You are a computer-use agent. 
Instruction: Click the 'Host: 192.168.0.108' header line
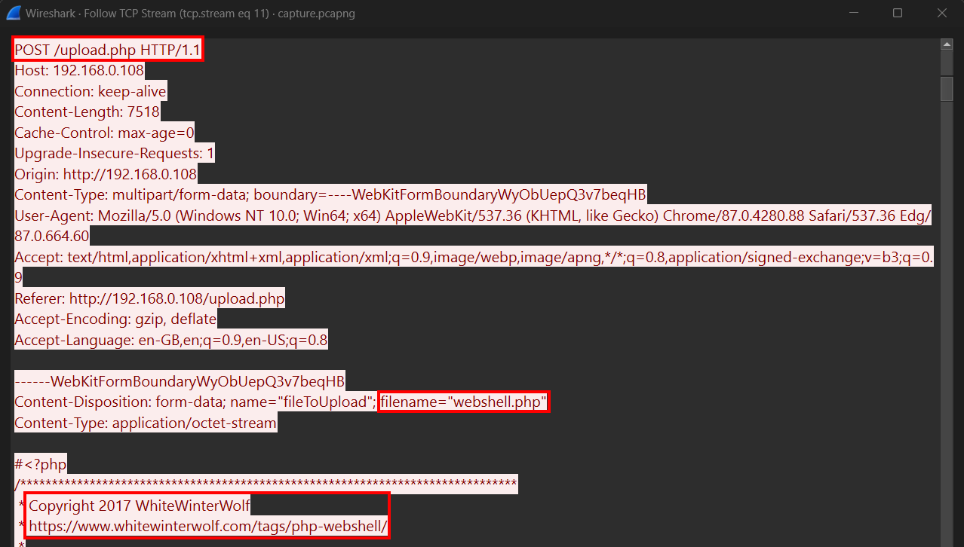point(79,71)
